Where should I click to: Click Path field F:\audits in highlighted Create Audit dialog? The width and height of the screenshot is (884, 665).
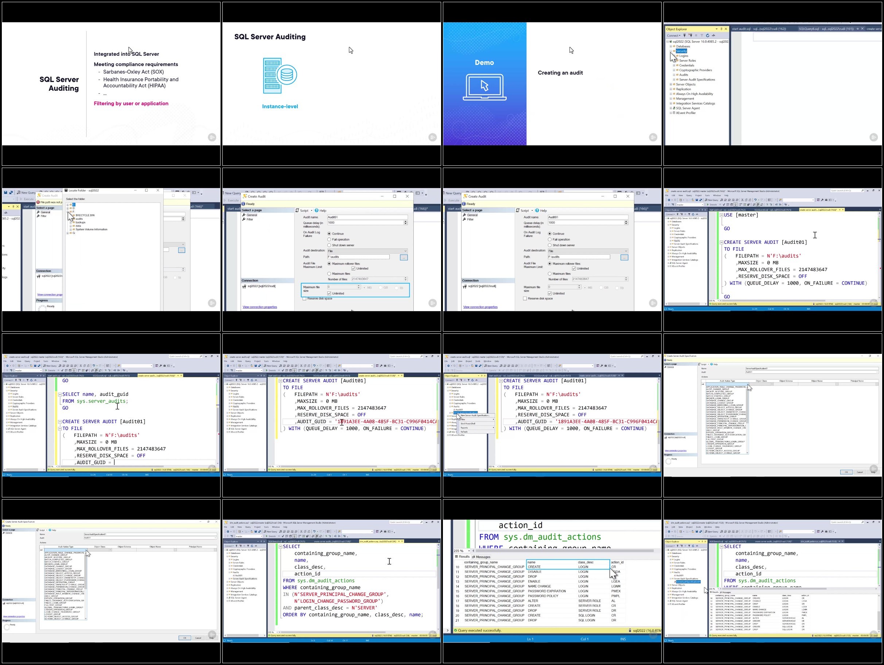[x=358, y=257]
